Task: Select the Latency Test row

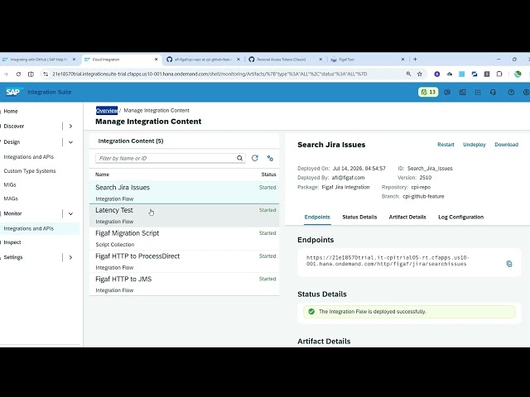Action: [x=184, y=215]
